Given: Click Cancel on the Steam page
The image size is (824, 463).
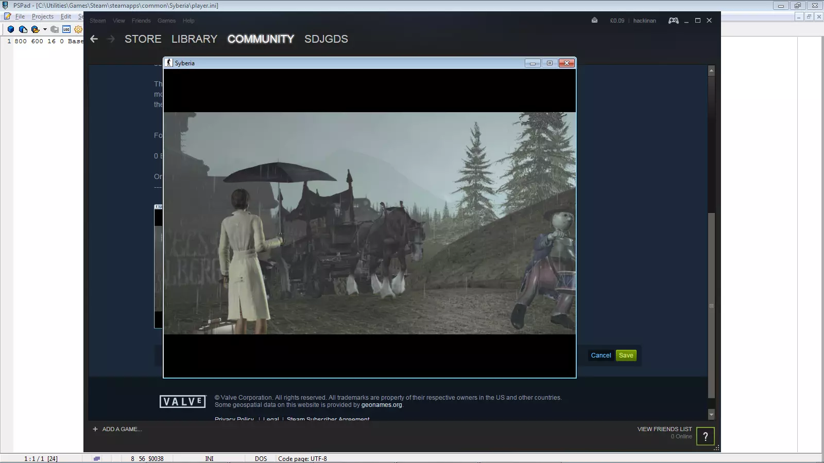Looking at the screenshot, I should coord(601,355).
